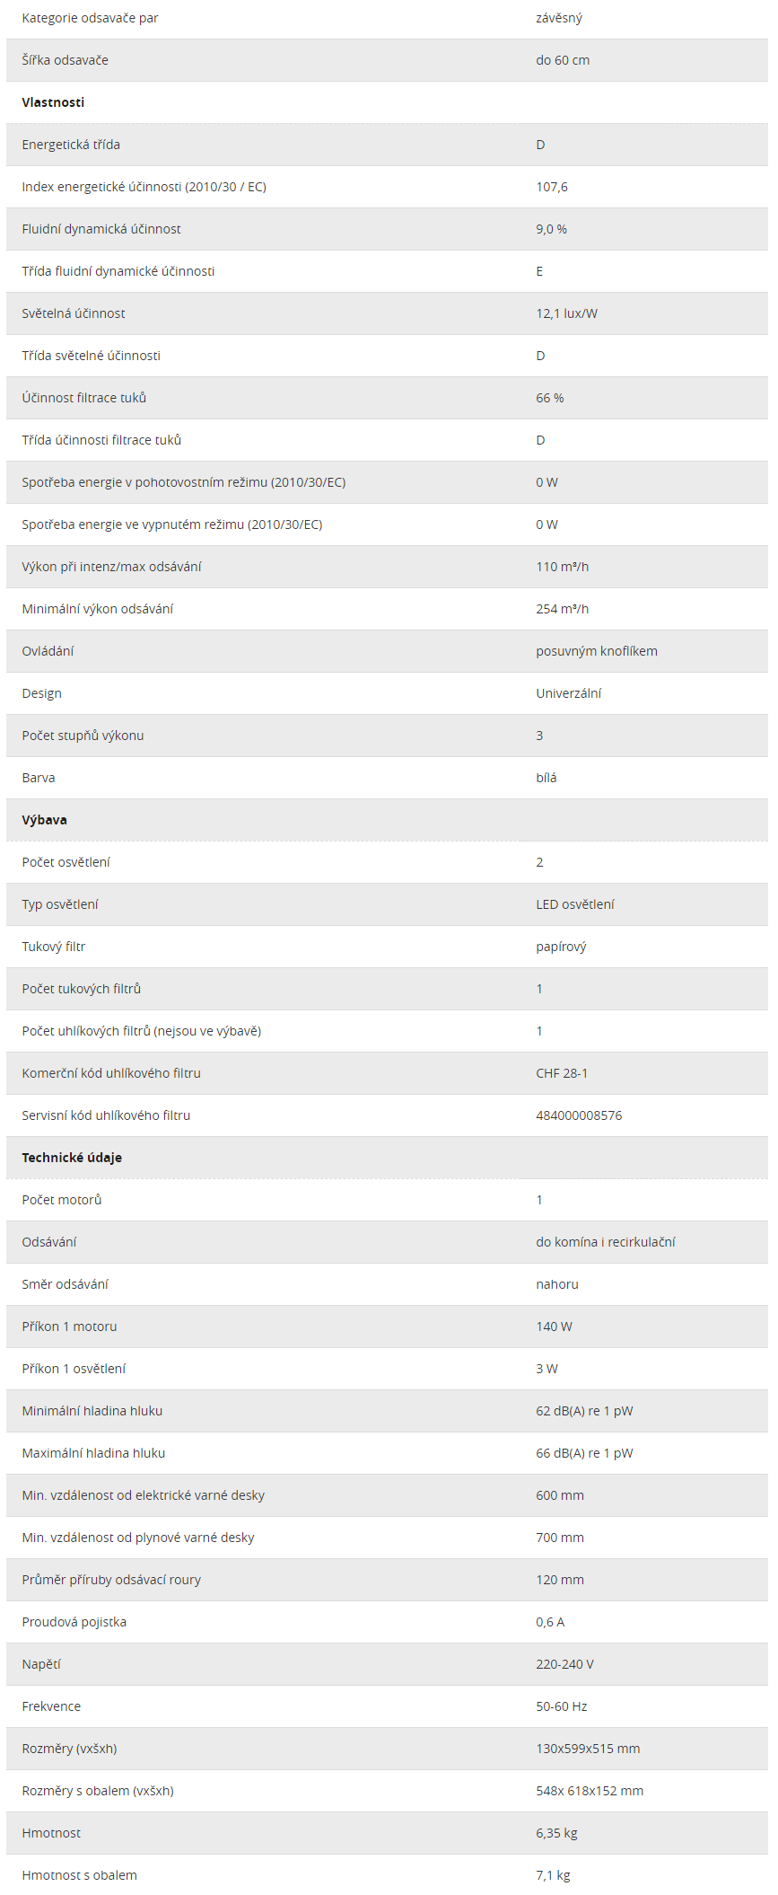Select the Hmotnost s obalem value 7,1 kg
Screen dimensions: 778x1895
pos(553,1875)
